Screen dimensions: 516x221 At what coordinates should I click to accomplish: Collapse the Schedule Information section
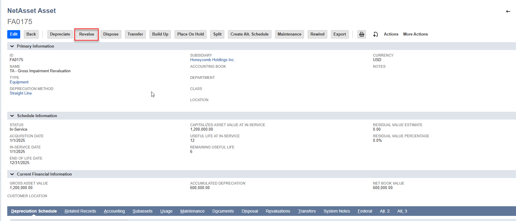point(12,116)
